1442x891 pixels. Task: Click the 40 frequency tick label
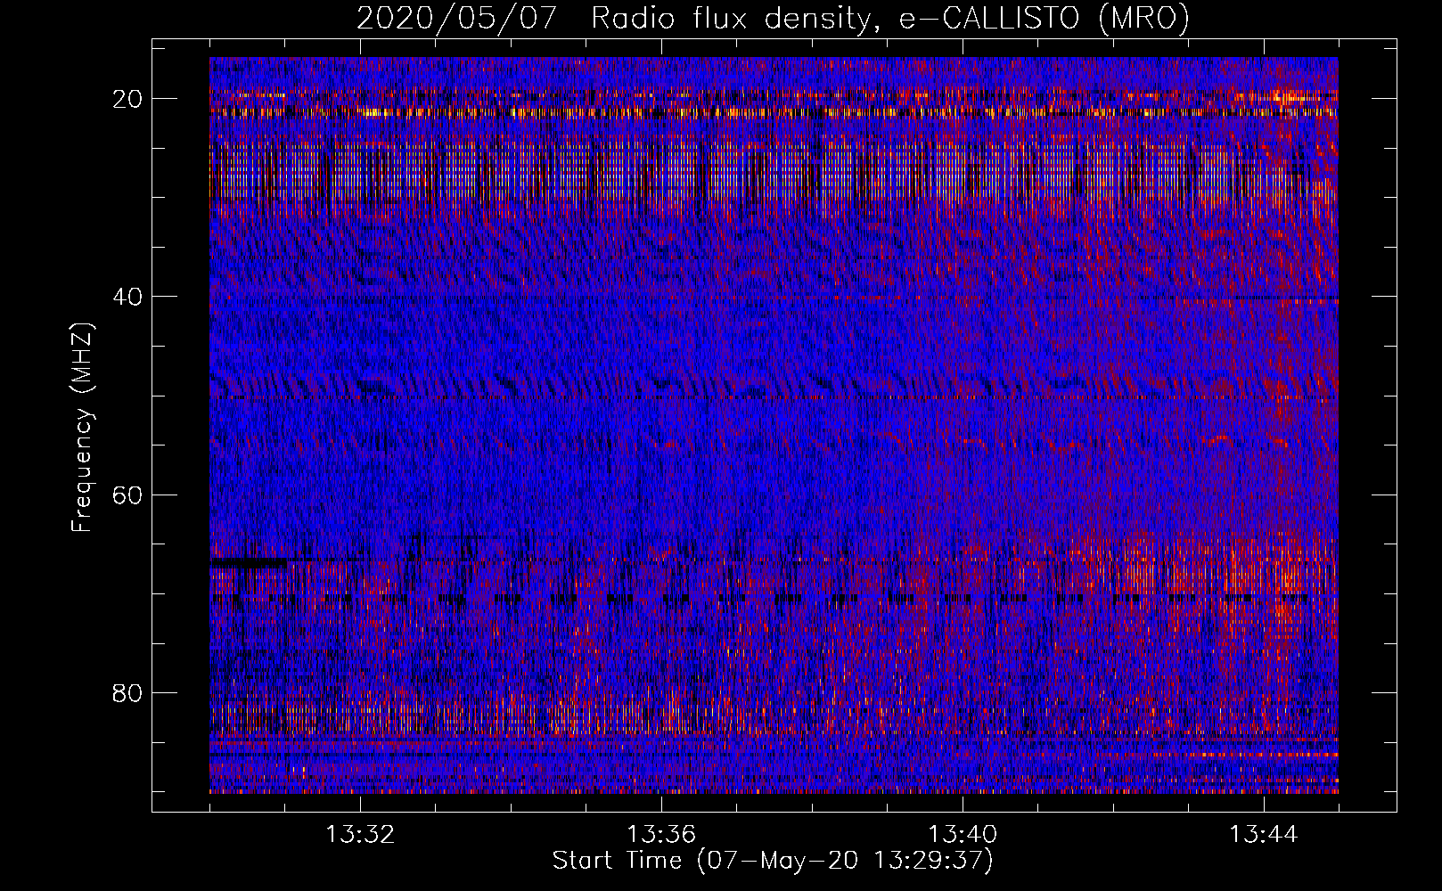(128, 297)
